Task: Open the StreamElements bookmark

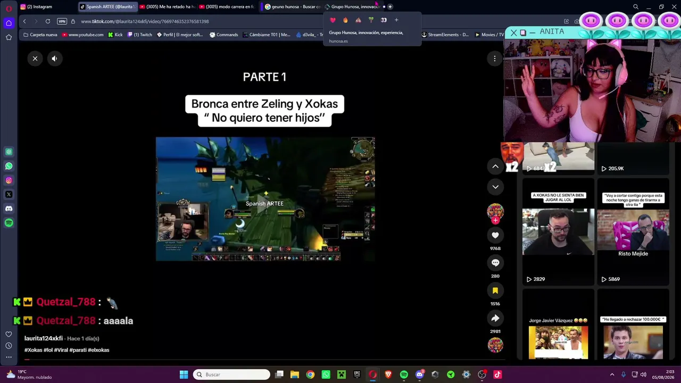Action: point(445,35)
